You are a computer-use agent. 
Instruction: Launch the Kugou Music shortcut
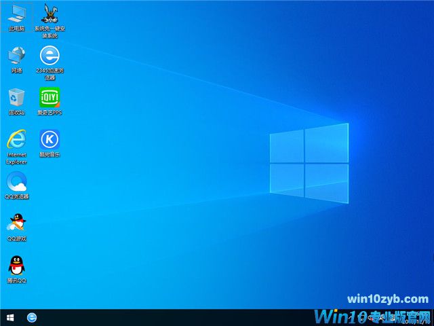50,143
